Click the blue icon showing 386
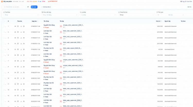The height and width of the screenshot is (107, 193). (38, 2)
